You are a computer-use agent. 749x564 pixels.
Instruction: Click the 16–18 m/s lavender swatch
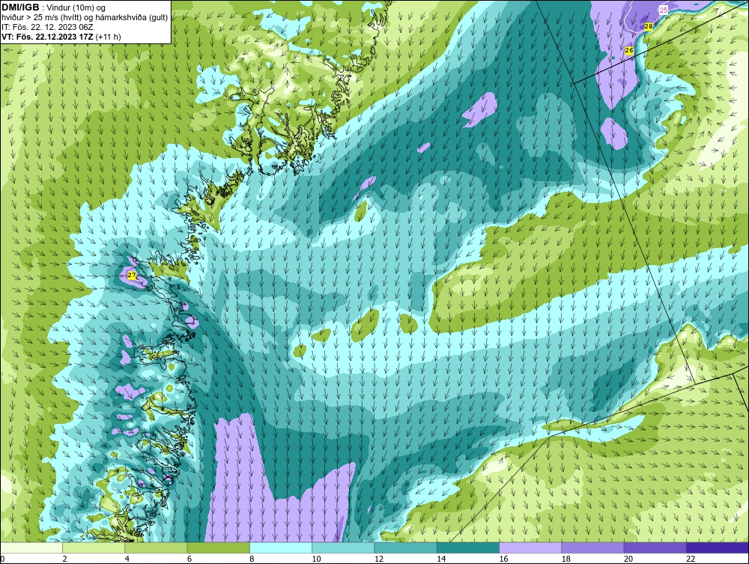point(530,548)
